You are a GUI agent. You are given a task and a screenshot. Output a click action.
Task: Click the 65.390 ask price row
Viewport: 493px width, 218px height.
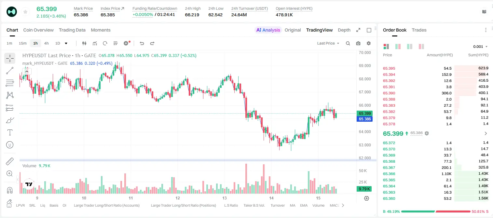pyautogui.click(x=435, y=93)
